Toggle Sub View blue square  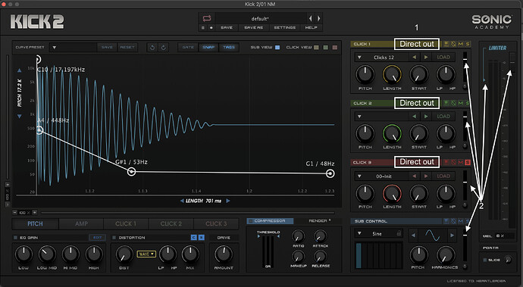coord(277,48)
